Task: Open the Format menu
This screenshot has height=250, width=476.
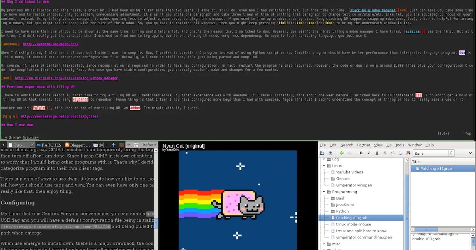Action: [x=364, y=145]
